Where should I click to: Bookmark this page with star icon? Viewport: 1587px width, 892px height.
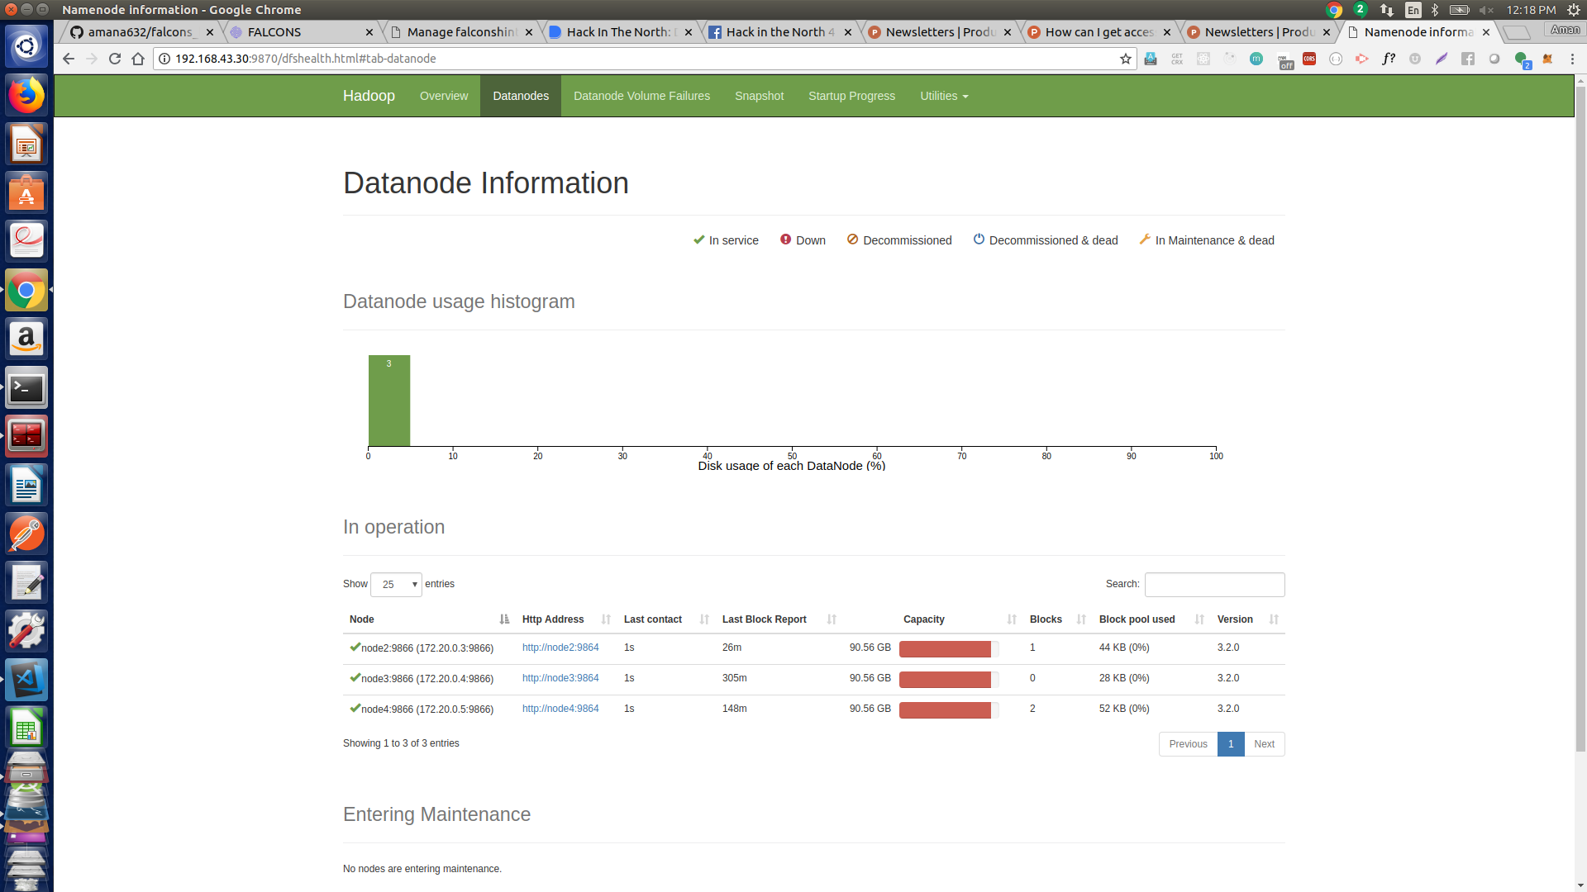(x=1126, y=59)
